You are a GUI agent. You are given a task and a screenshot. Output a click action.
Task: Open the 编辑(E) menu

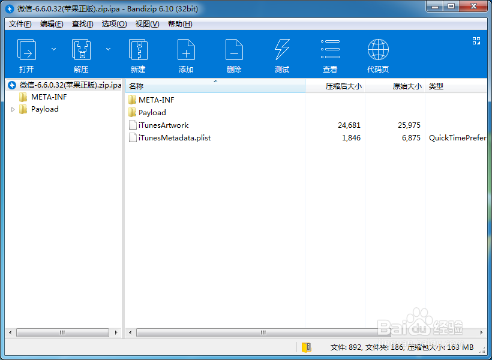point(52,24)
